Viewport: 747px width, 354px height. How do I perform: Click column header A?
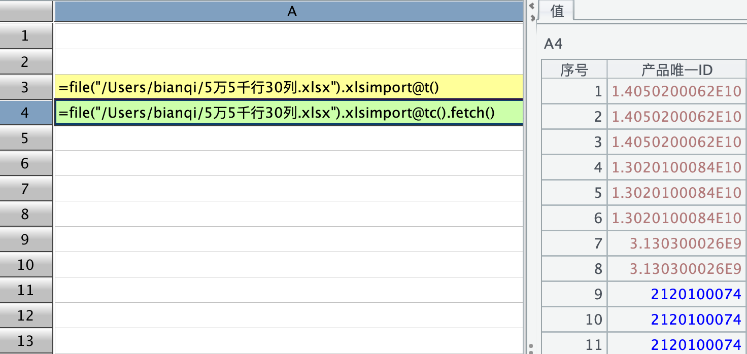pyautogui.click(x=288, y=11)
